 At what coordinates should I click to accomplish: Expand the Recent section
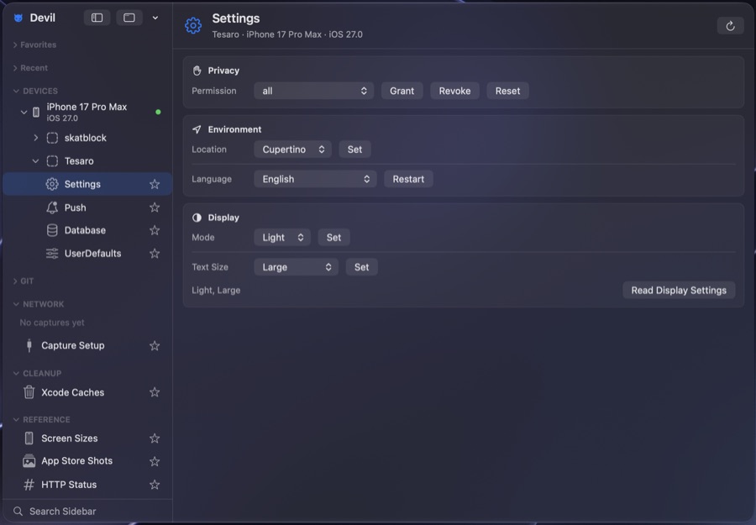[15, 68]
